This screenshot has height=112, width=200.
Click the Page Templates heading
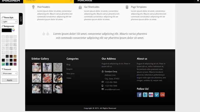coord(139,7)
